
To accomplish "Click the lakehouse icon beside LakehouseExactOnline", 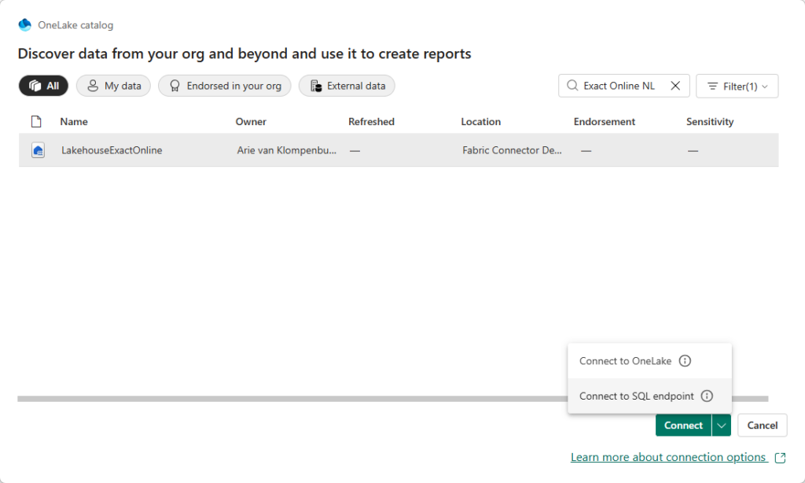I will 38,149.
